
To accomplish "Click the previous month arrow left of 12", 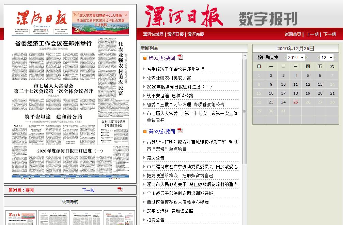I will 318,58.
